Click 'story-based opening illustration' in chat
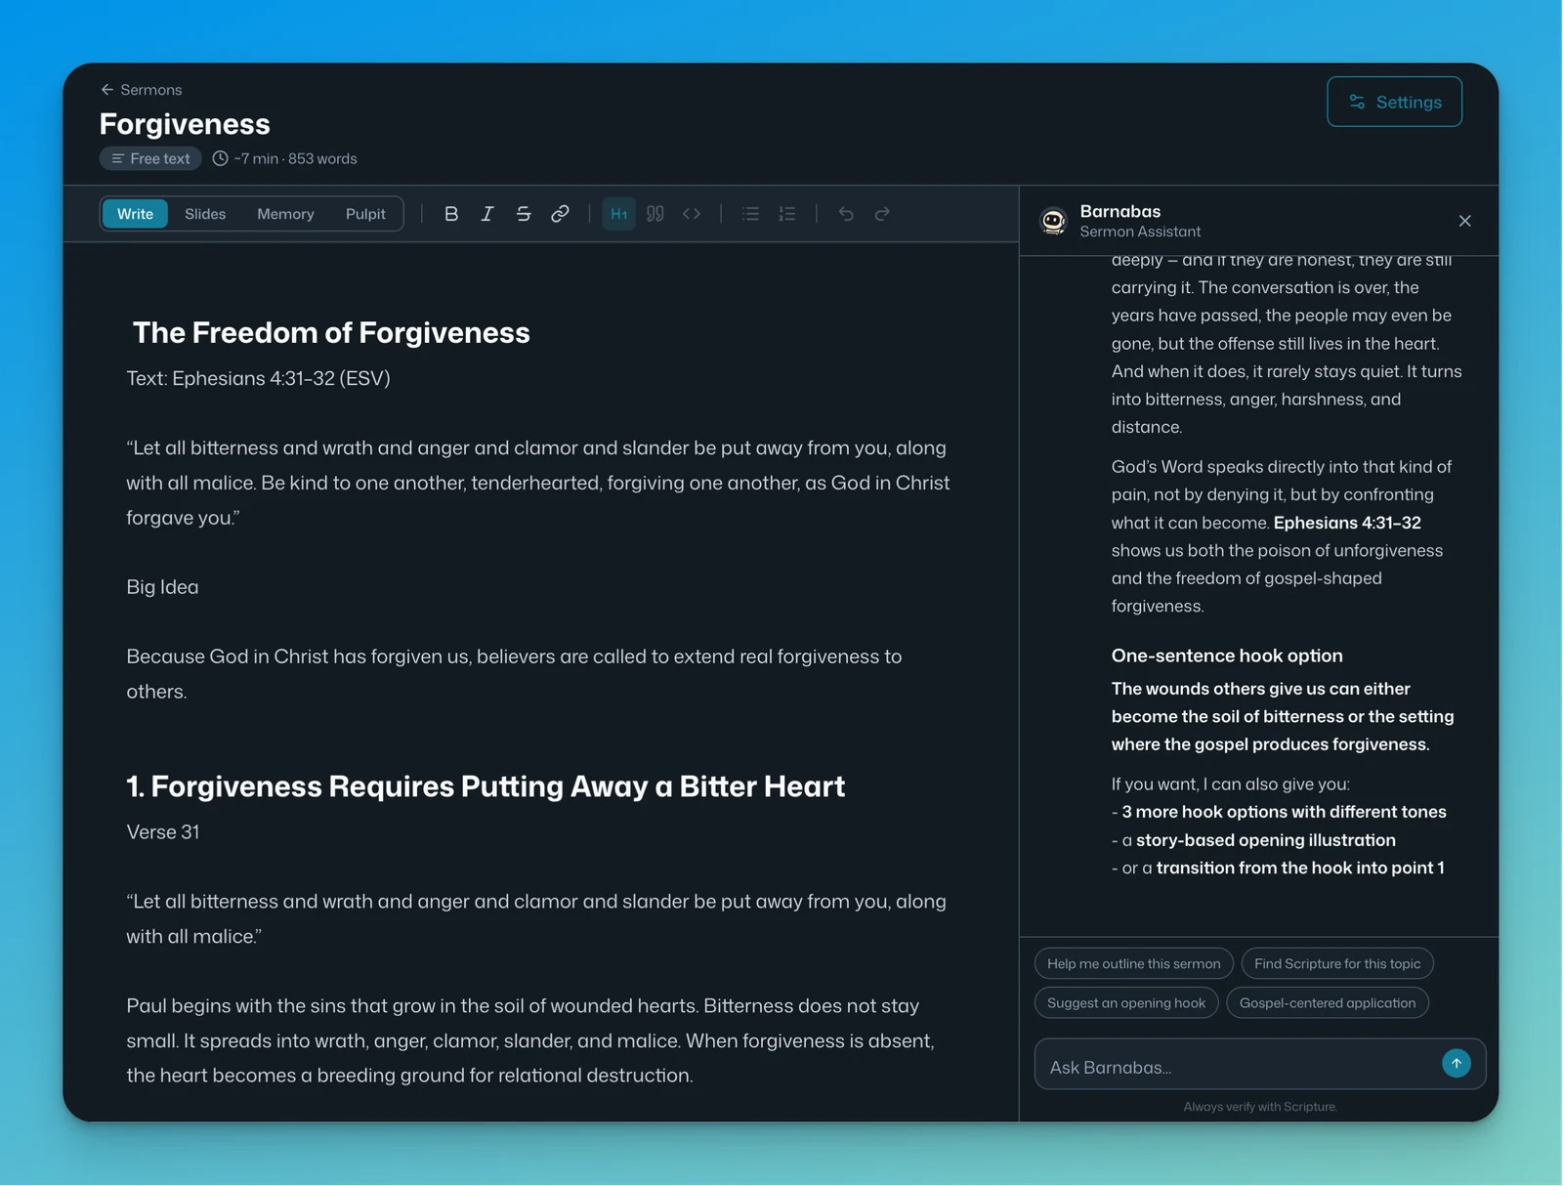Viewport: 1563px width, 1186px height. pos(1266,840)
